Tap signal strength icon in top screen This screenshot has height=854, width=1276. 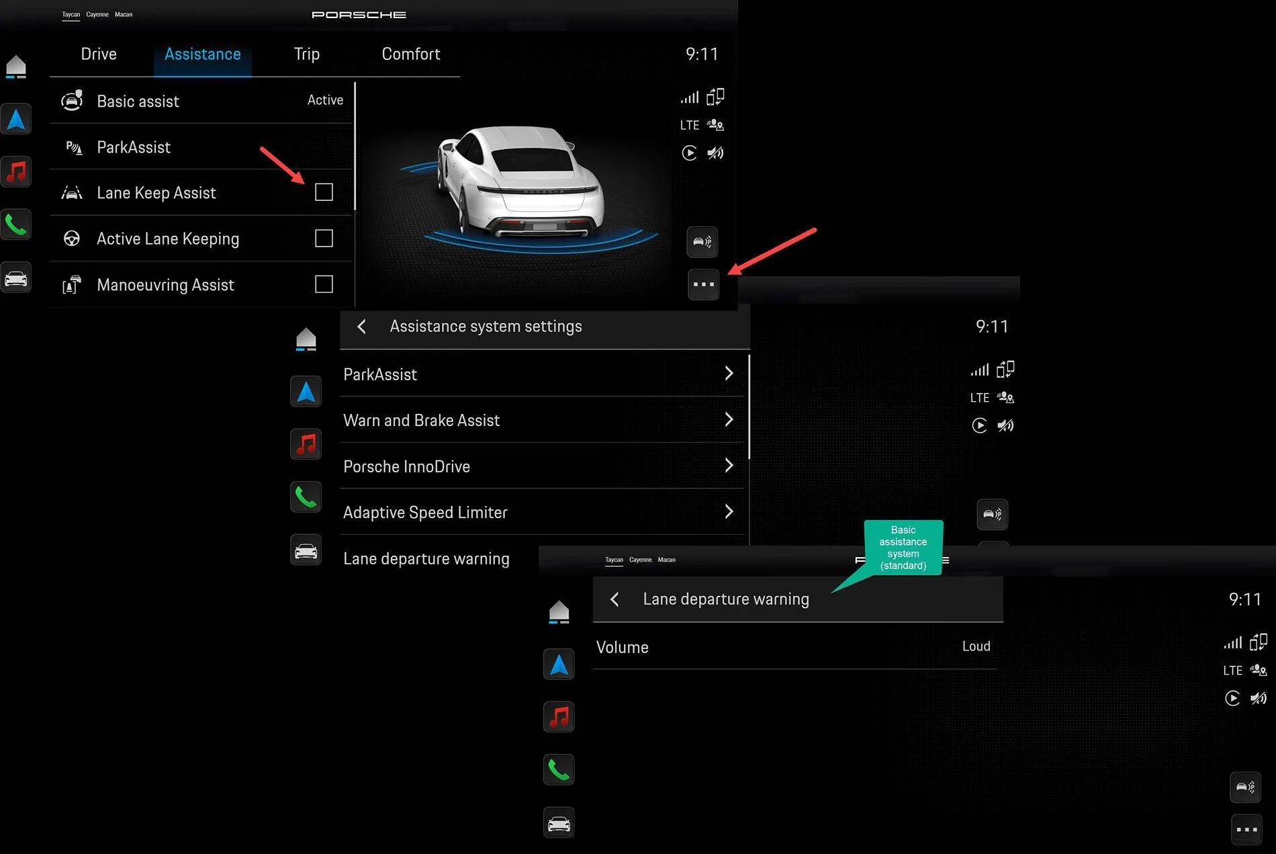coord(690,97)
